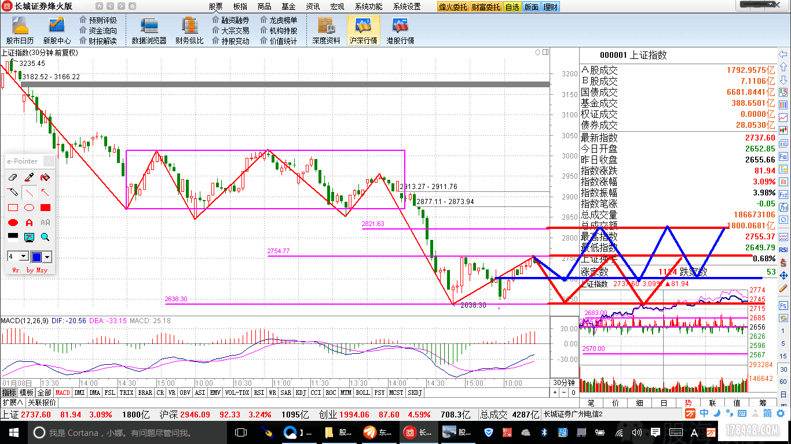This screenshot has height=444, width=791.
Task: Activate the magnifier tool in e-Pointer
Action: click(45, 237)
